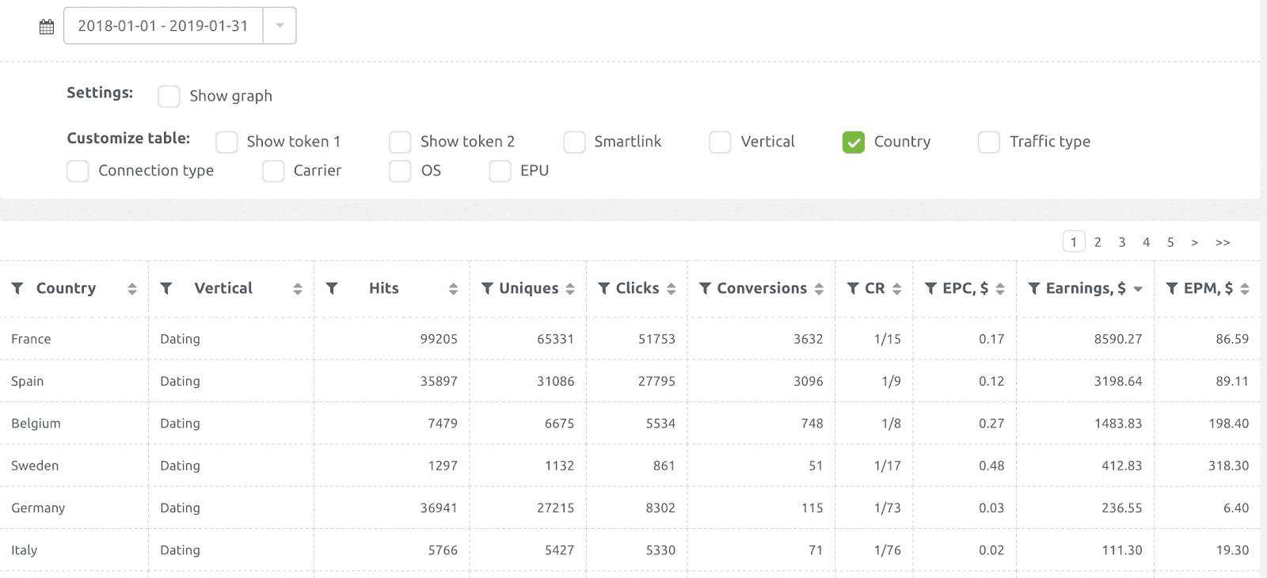Sort by Conversions using its sort arrows
Screen dimensions: 1267x578
tap(819, 289)
